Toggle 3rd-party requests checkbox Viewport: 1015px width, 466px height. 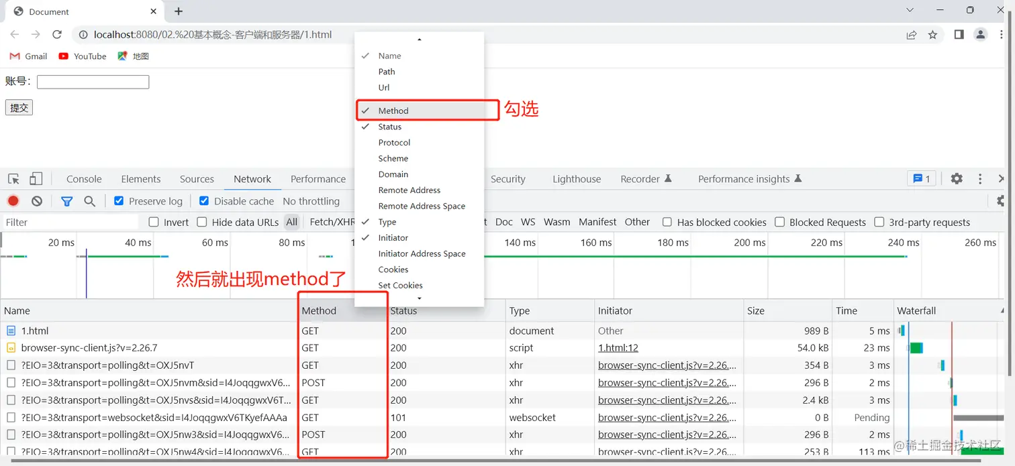coord(879,222)
